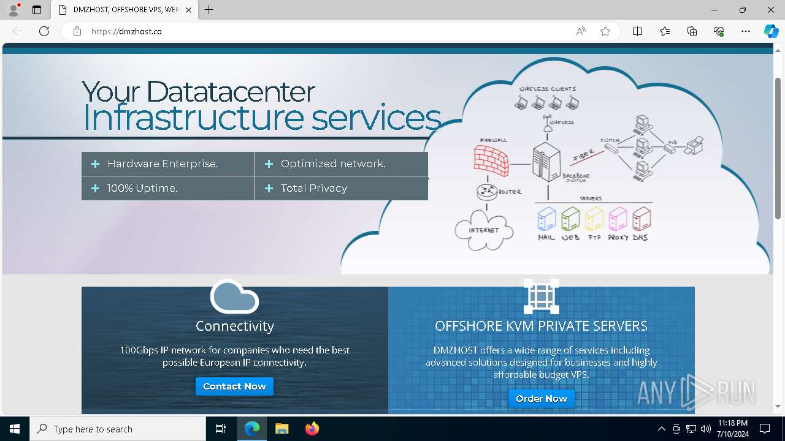Click Infrastructure services headline text
Viewport: 785px width, 441px height.
click(262, 118)
